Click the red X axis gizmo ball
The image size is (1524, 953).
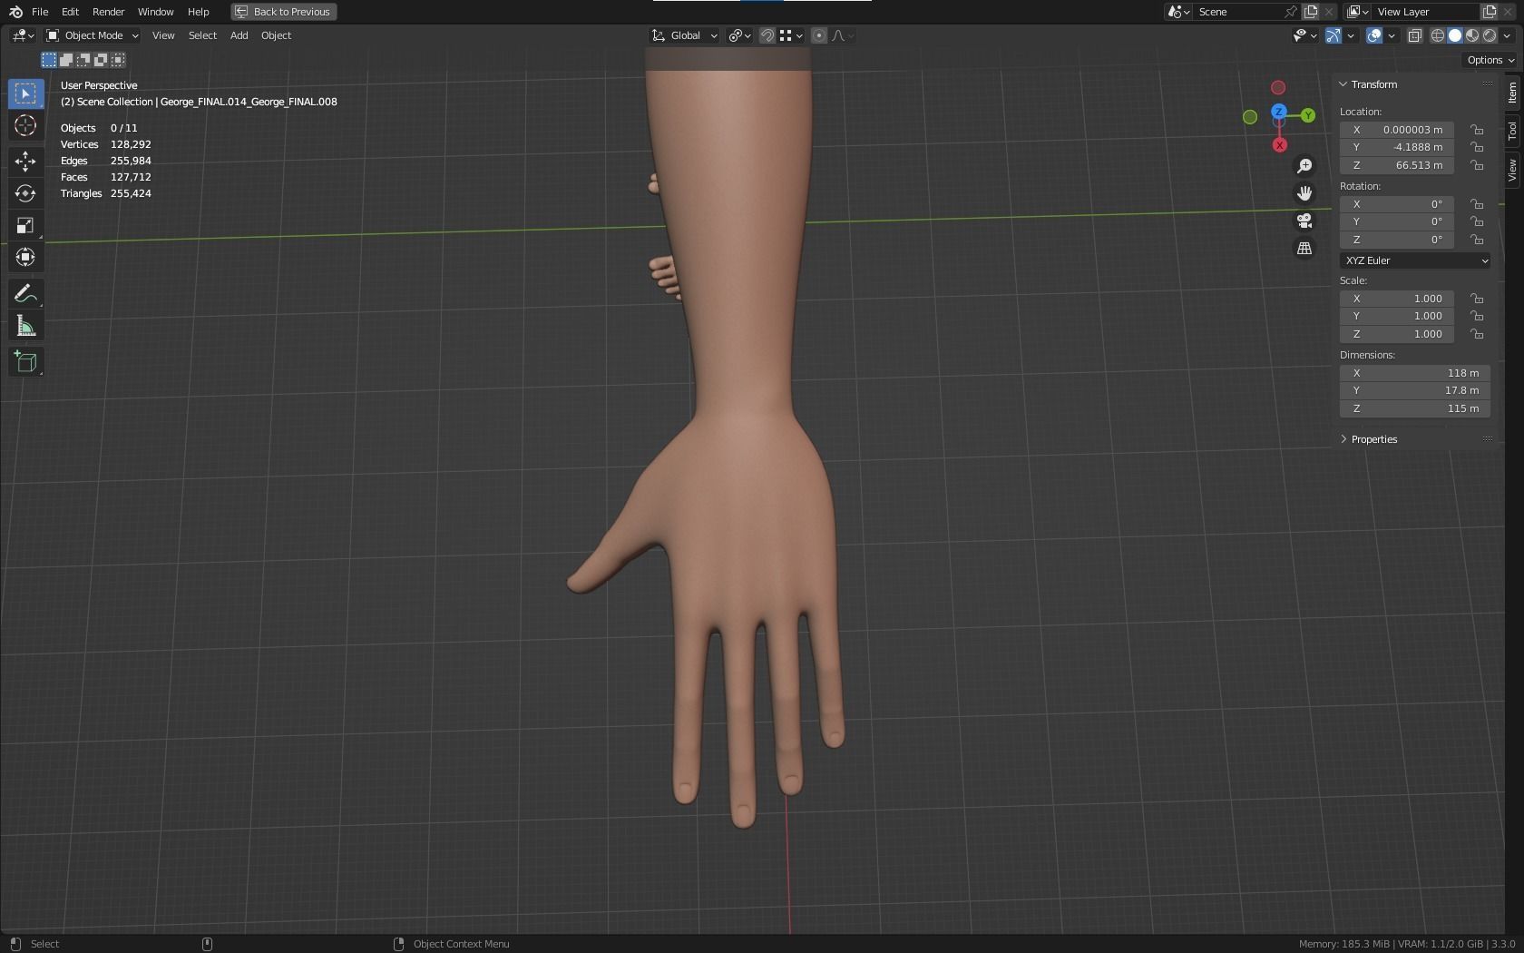click(x=1279, y=145)
